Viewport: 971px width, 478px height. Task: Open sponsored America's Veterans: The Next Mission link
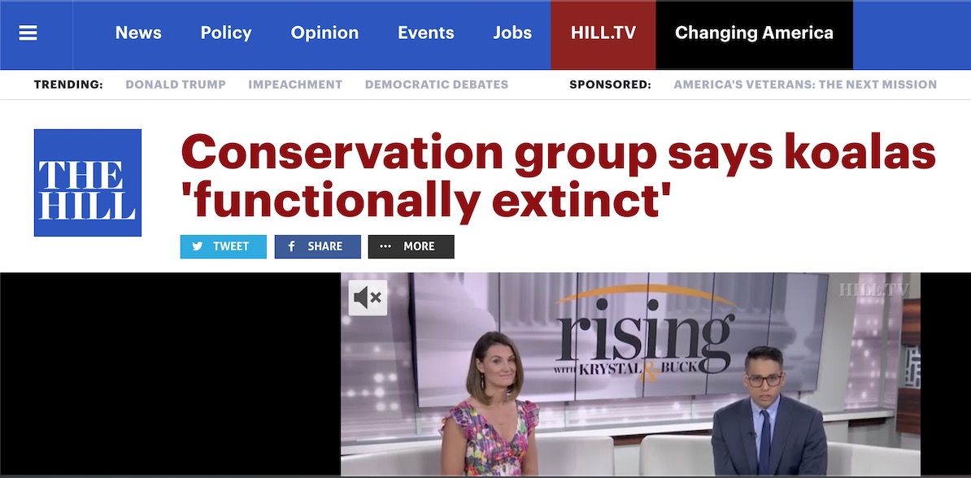(805, 85)
